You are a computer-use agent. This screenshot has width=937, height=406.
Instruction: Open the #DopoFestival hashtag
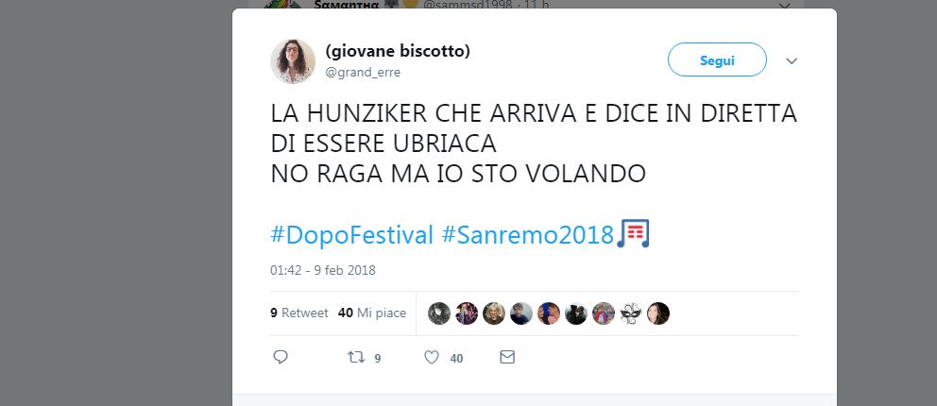click(351, 235)
